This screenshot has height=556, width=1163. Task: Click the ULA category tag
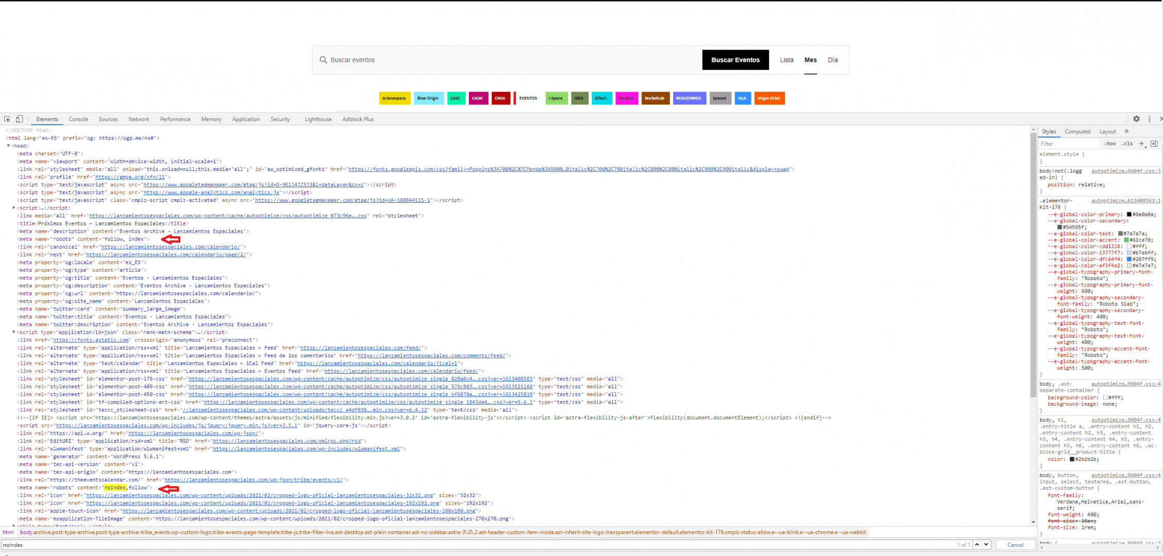742,98
